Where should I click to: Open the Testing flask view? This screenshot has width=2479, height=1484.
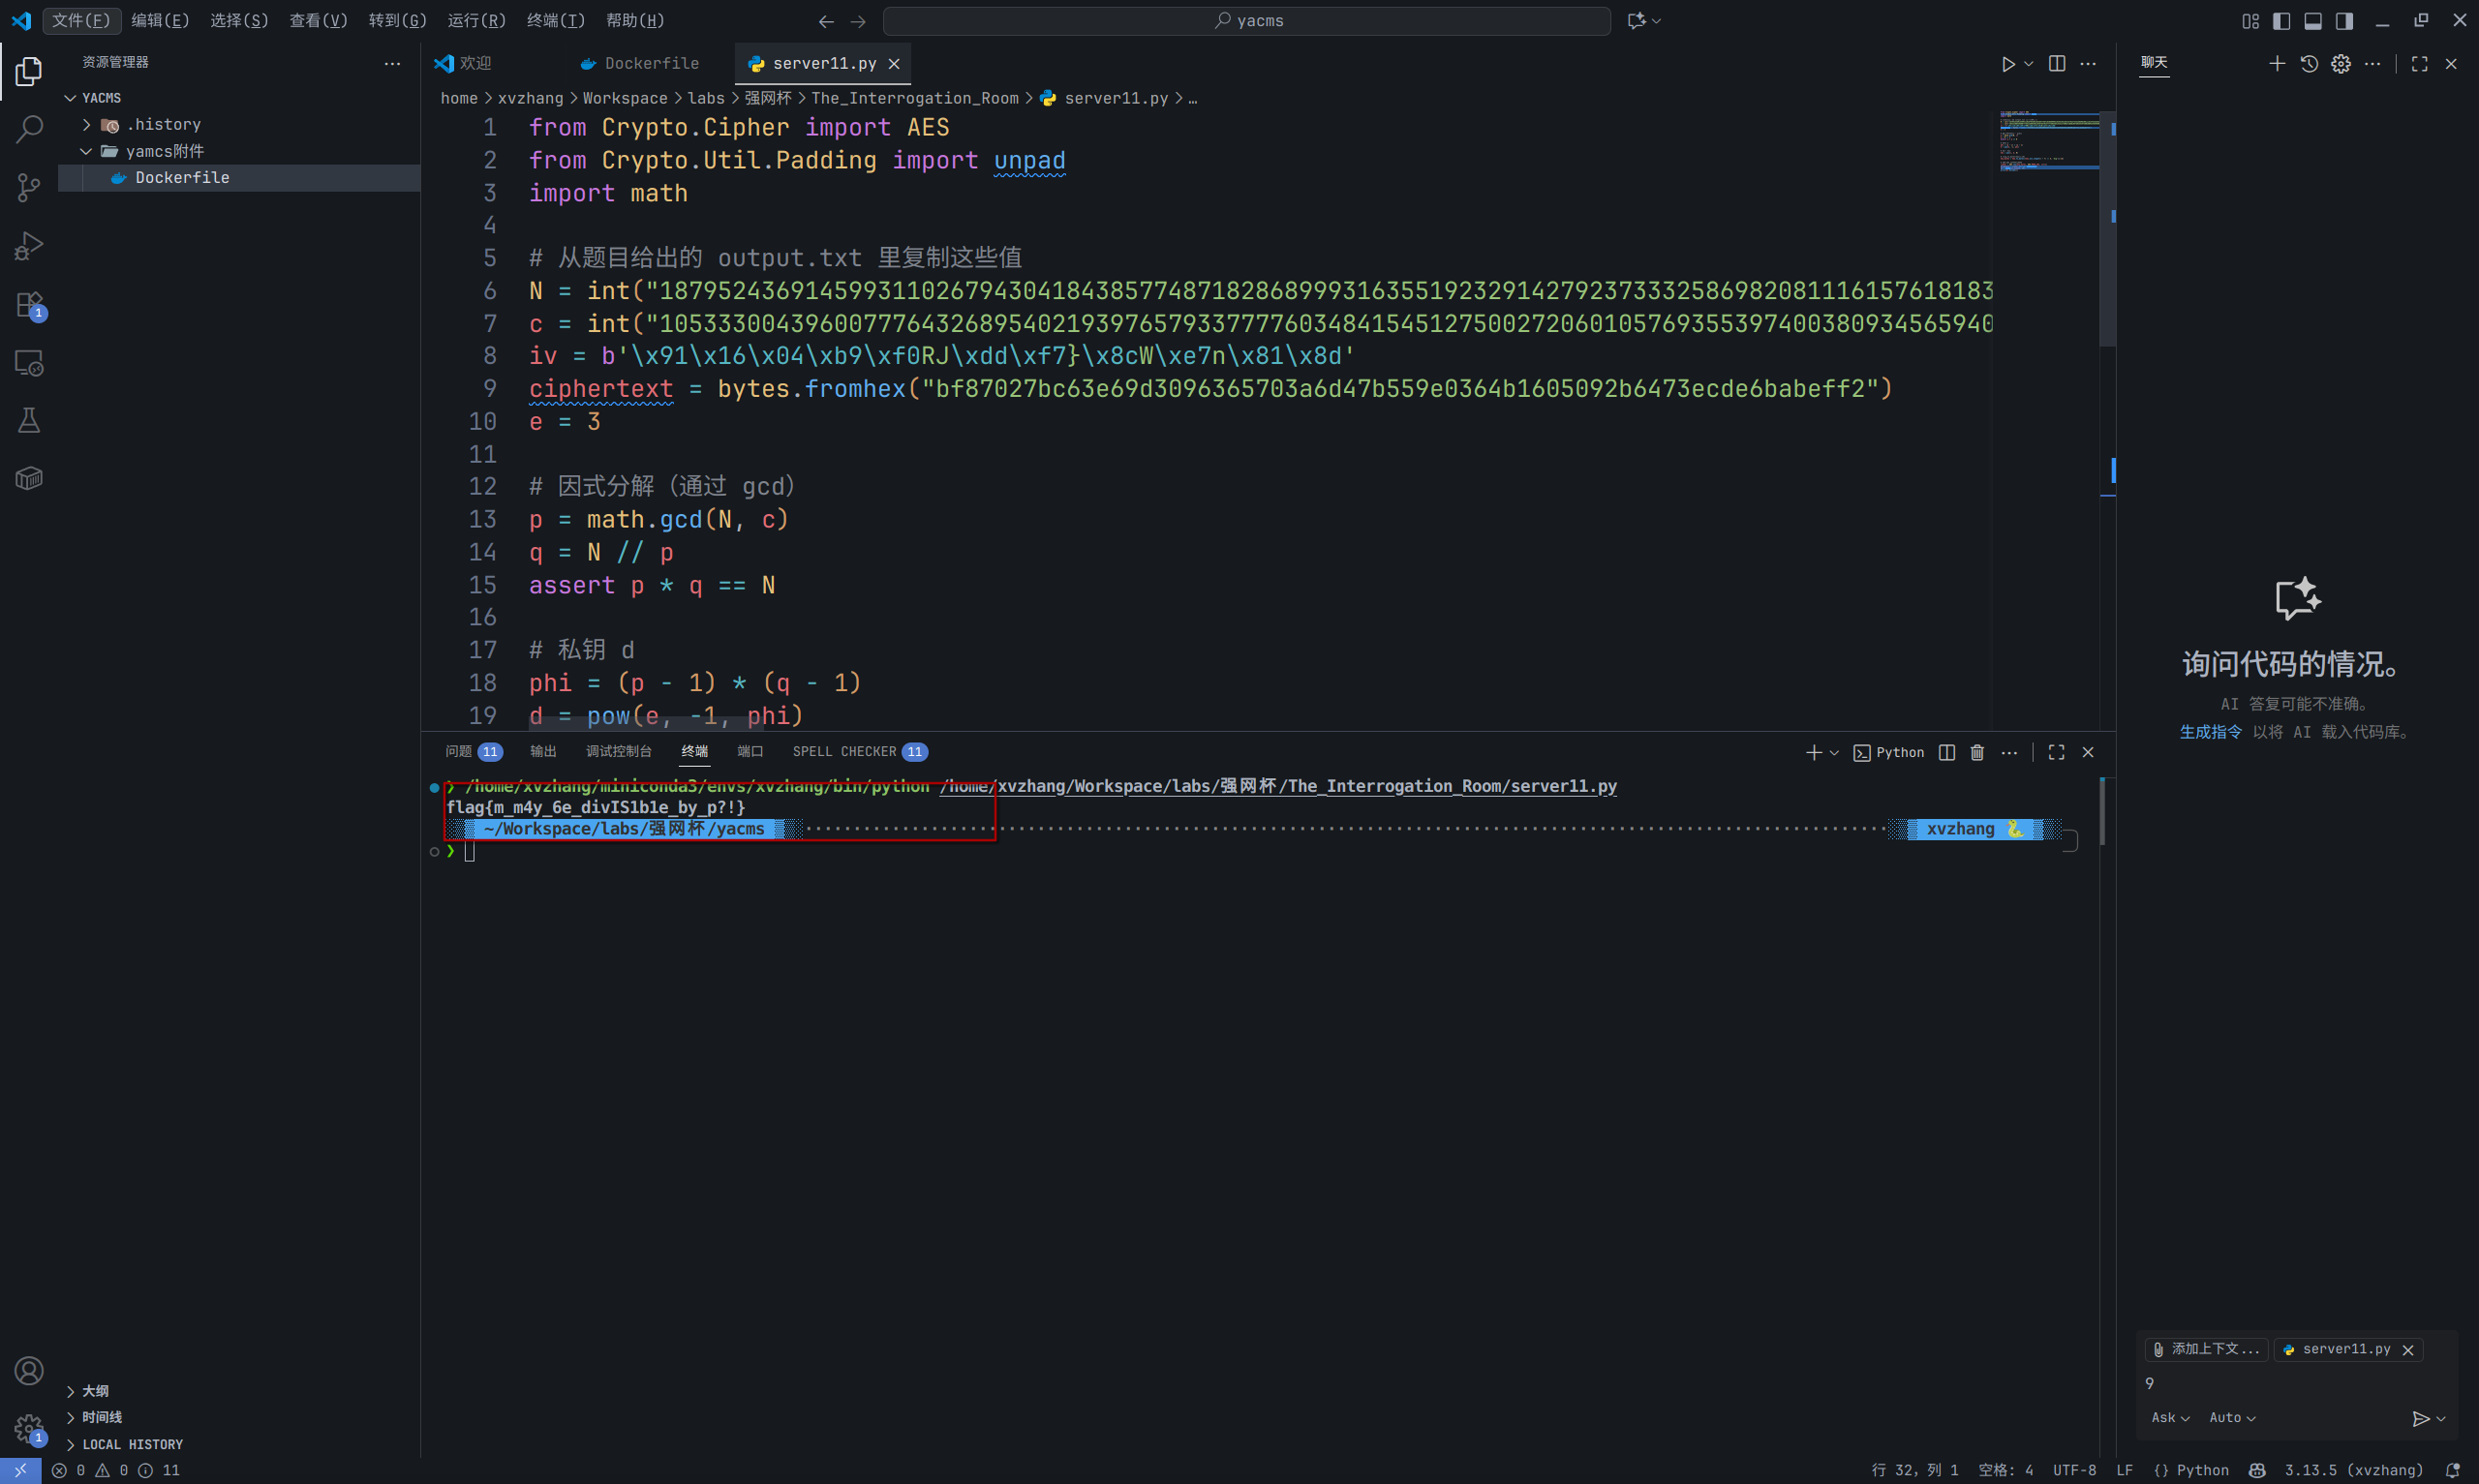click(x=29, y=421)
